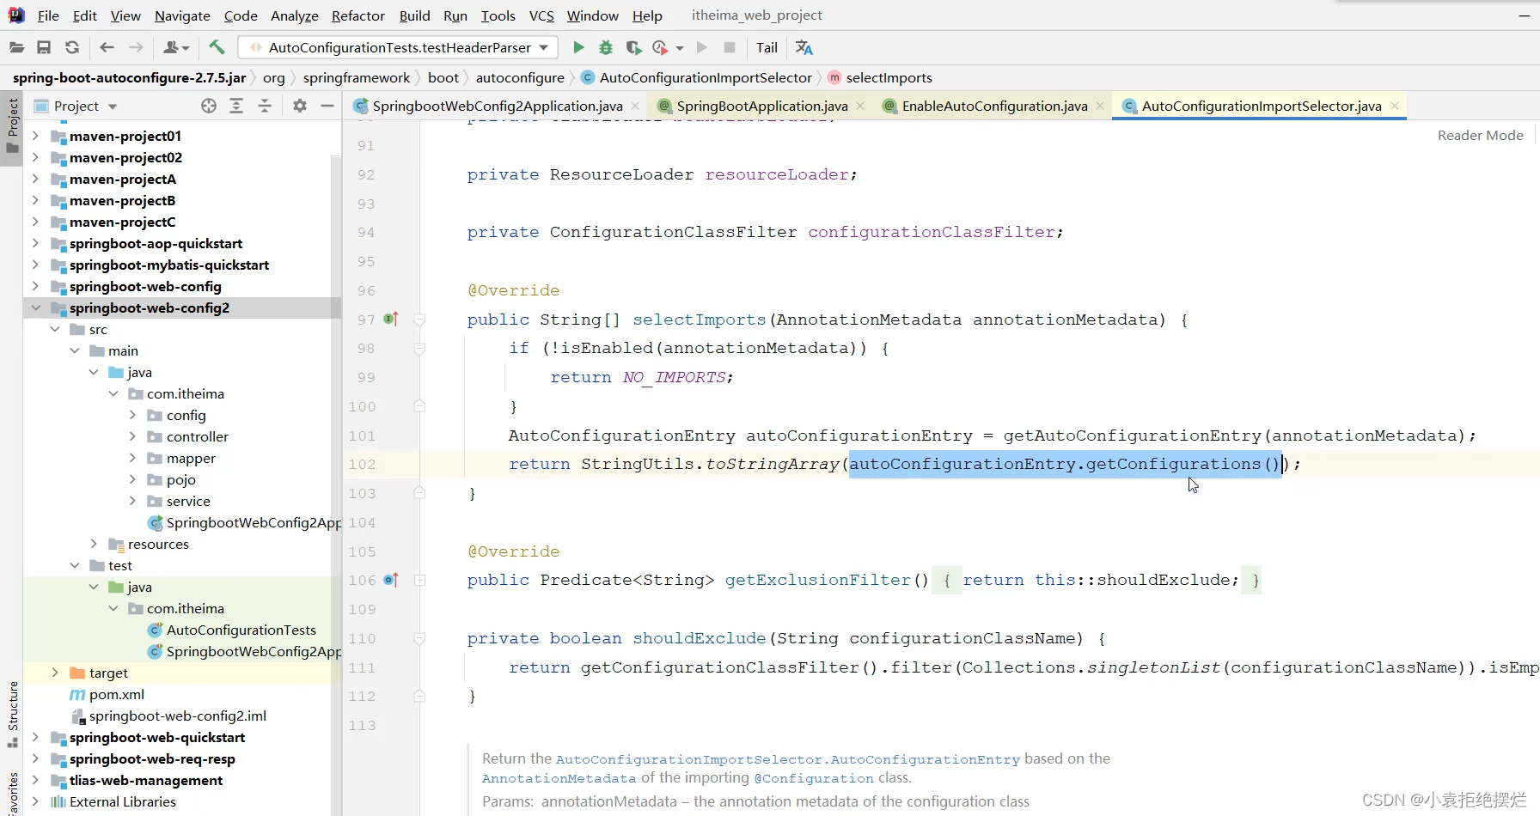Click spring-boot-autoconfigure-2.7.5.jar breadcrumb
Image resolution: width=1540 pixels, height=816 pixels.
[x=129, y=77]
